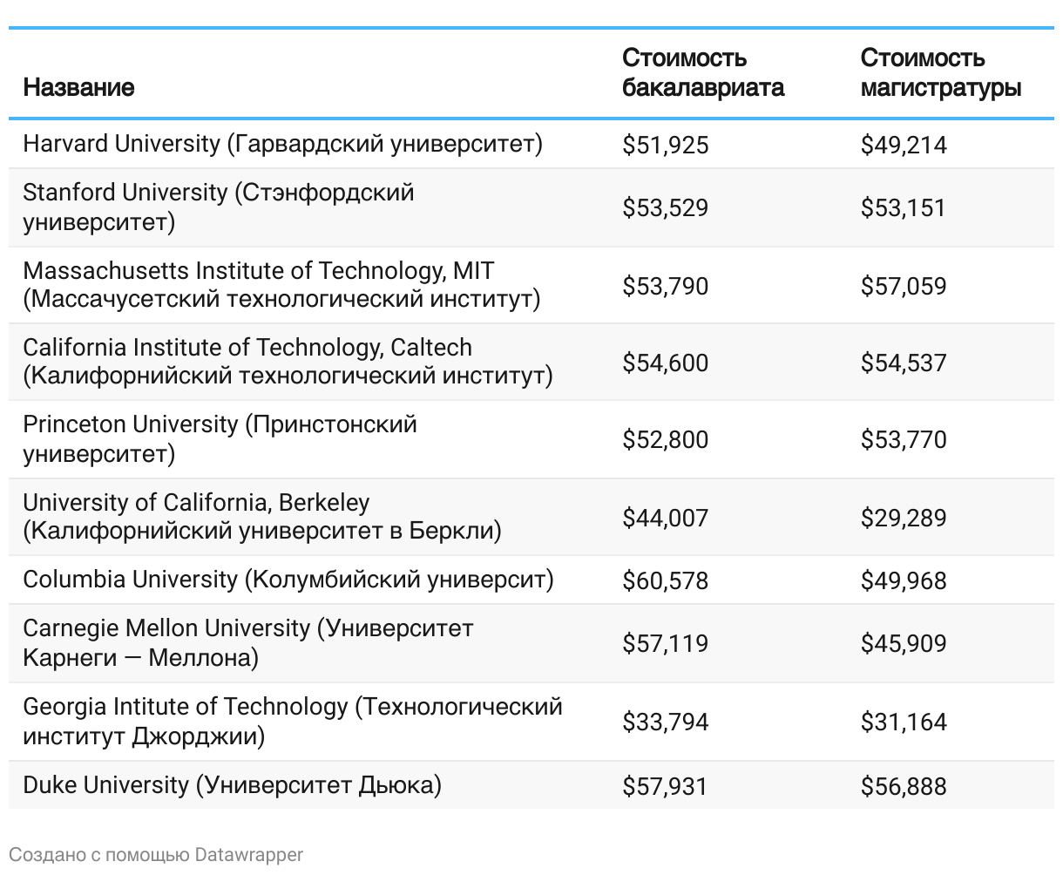Select the Columbia University name cell
1063x875 pixels.
tap(288, 580)
